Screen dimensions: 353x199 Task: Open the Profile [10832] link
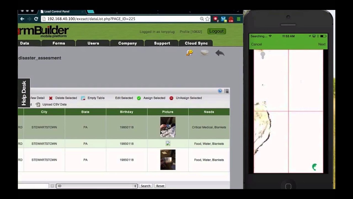[x=191, y=32]
